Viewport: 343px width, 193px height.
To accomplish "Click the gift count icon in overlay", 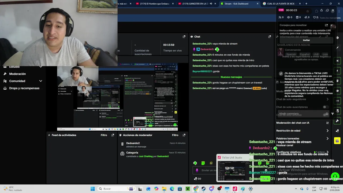I will coord(297,17).
